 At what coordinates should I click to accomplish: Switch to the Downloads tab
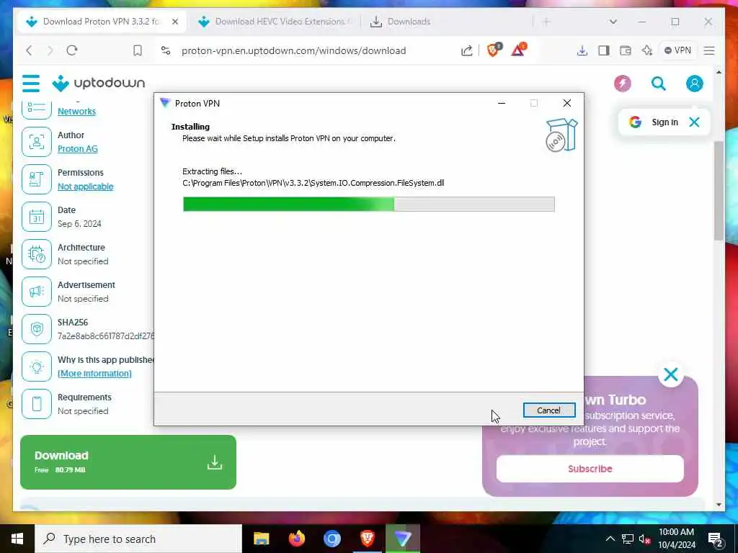(x=400, y=22)
